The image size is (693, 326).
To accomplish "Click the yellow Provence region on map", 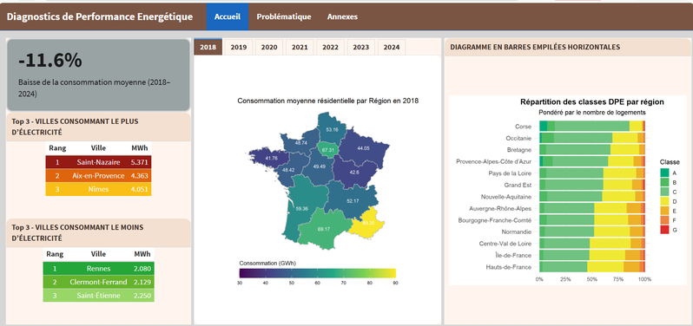I will pyautogui.click(x=367, y=223).
